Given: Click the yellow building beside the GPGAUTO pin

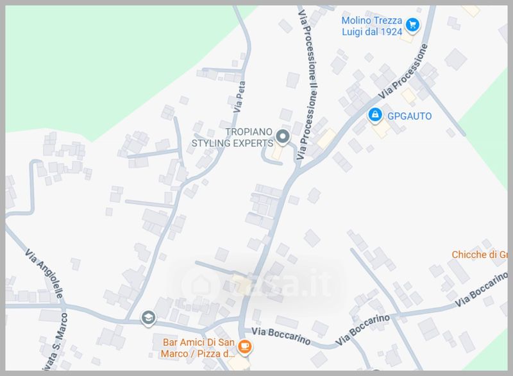Looking at the screenshot, I should tap(381, 129).
